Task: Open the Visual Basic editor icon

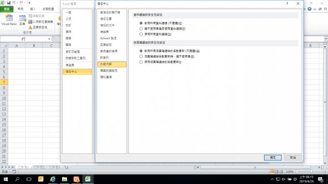Action: pyautogui.click(x=9, y=18)
